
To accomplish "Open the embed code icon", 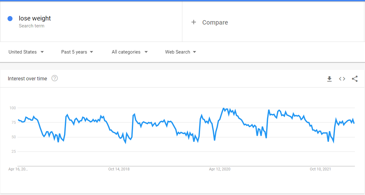I will [342, 79].
